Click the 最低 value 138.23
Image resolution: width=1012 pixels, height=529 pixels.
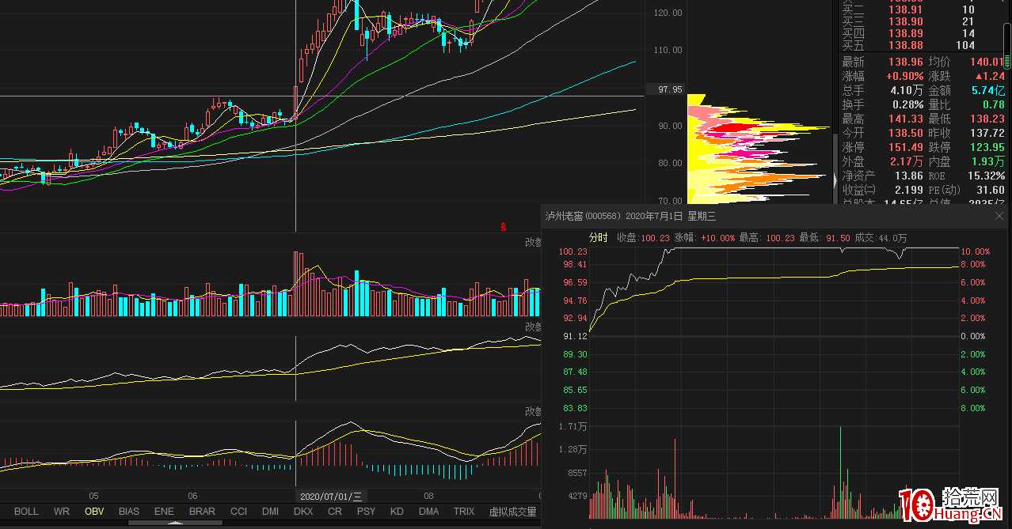(x=987, y=119)
